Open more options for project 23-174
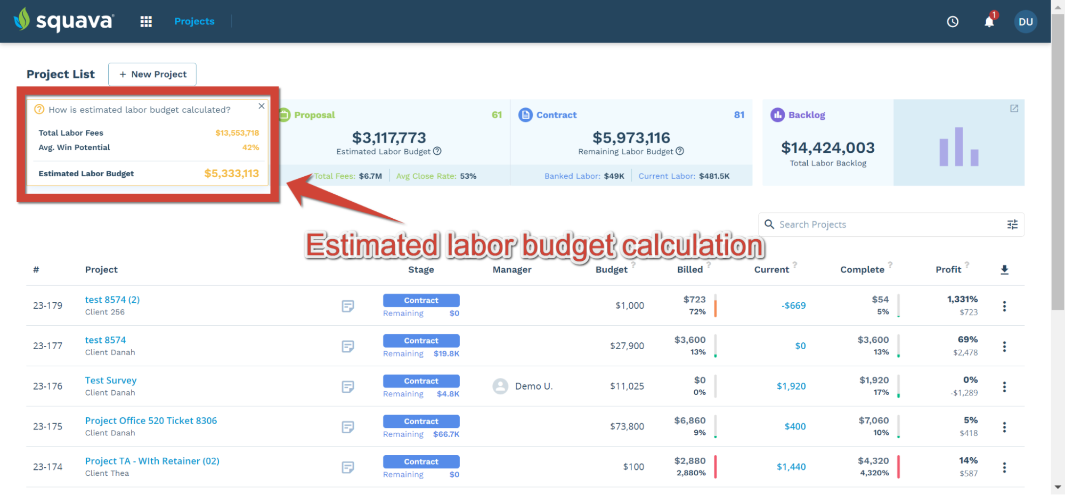Viewport: 1065px width, 495px height. click(1004, 467)
